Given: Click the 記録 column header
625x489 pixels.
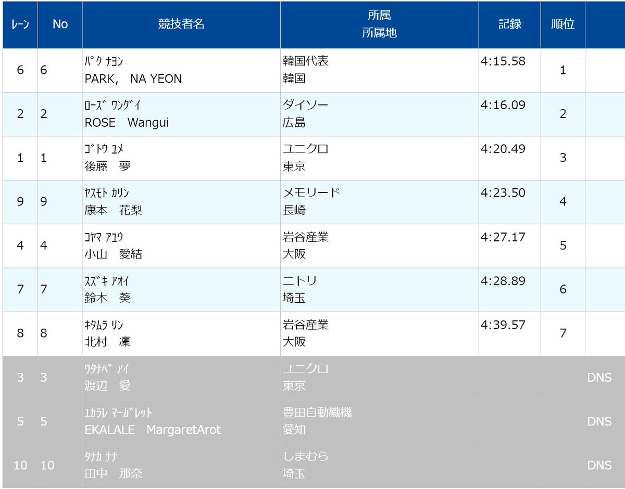Looking at the screenshot, I should [509, 24].
